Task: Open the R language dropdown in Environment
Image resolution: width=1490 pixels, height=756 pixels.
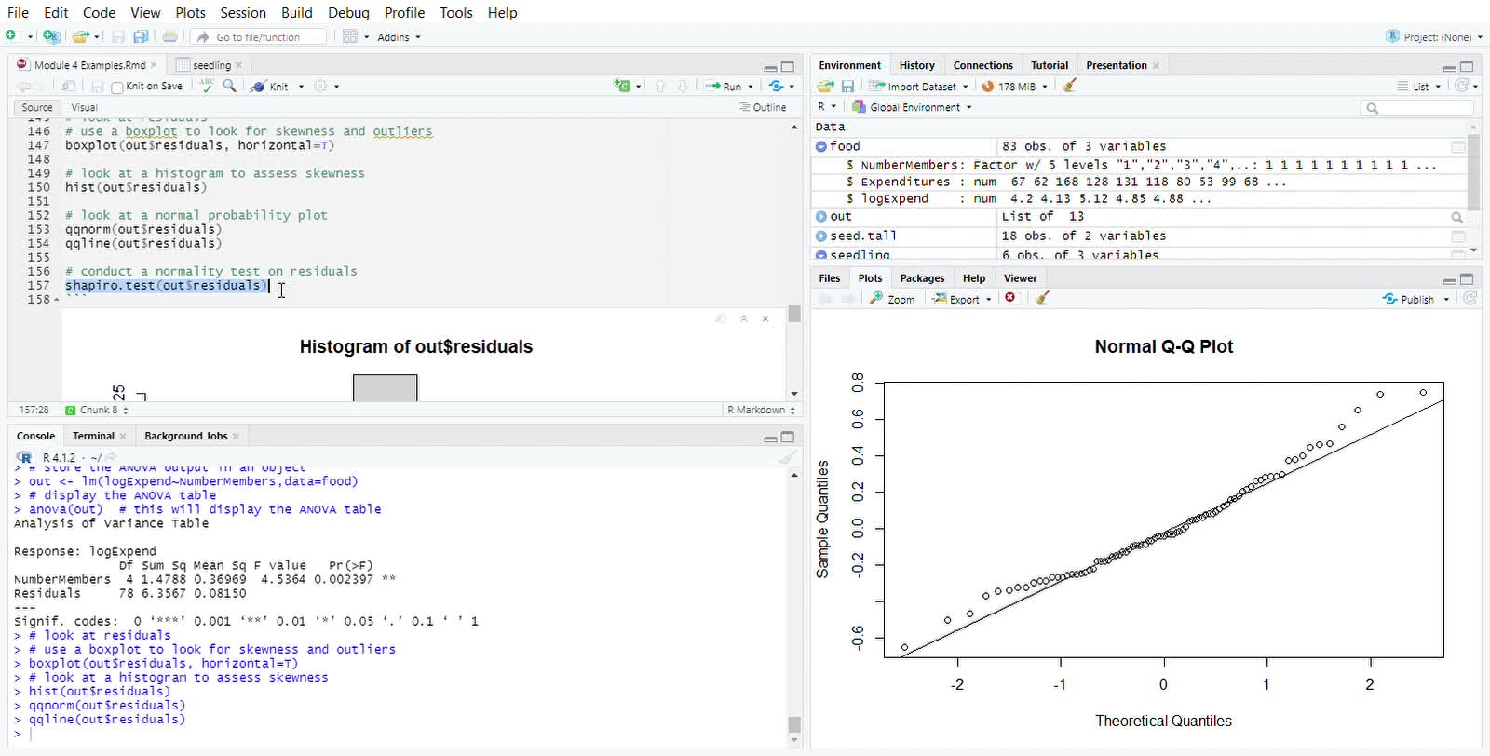Action: (x=827, y=107)
